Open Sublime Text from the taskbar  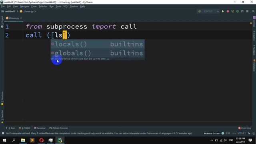(32, 140)
